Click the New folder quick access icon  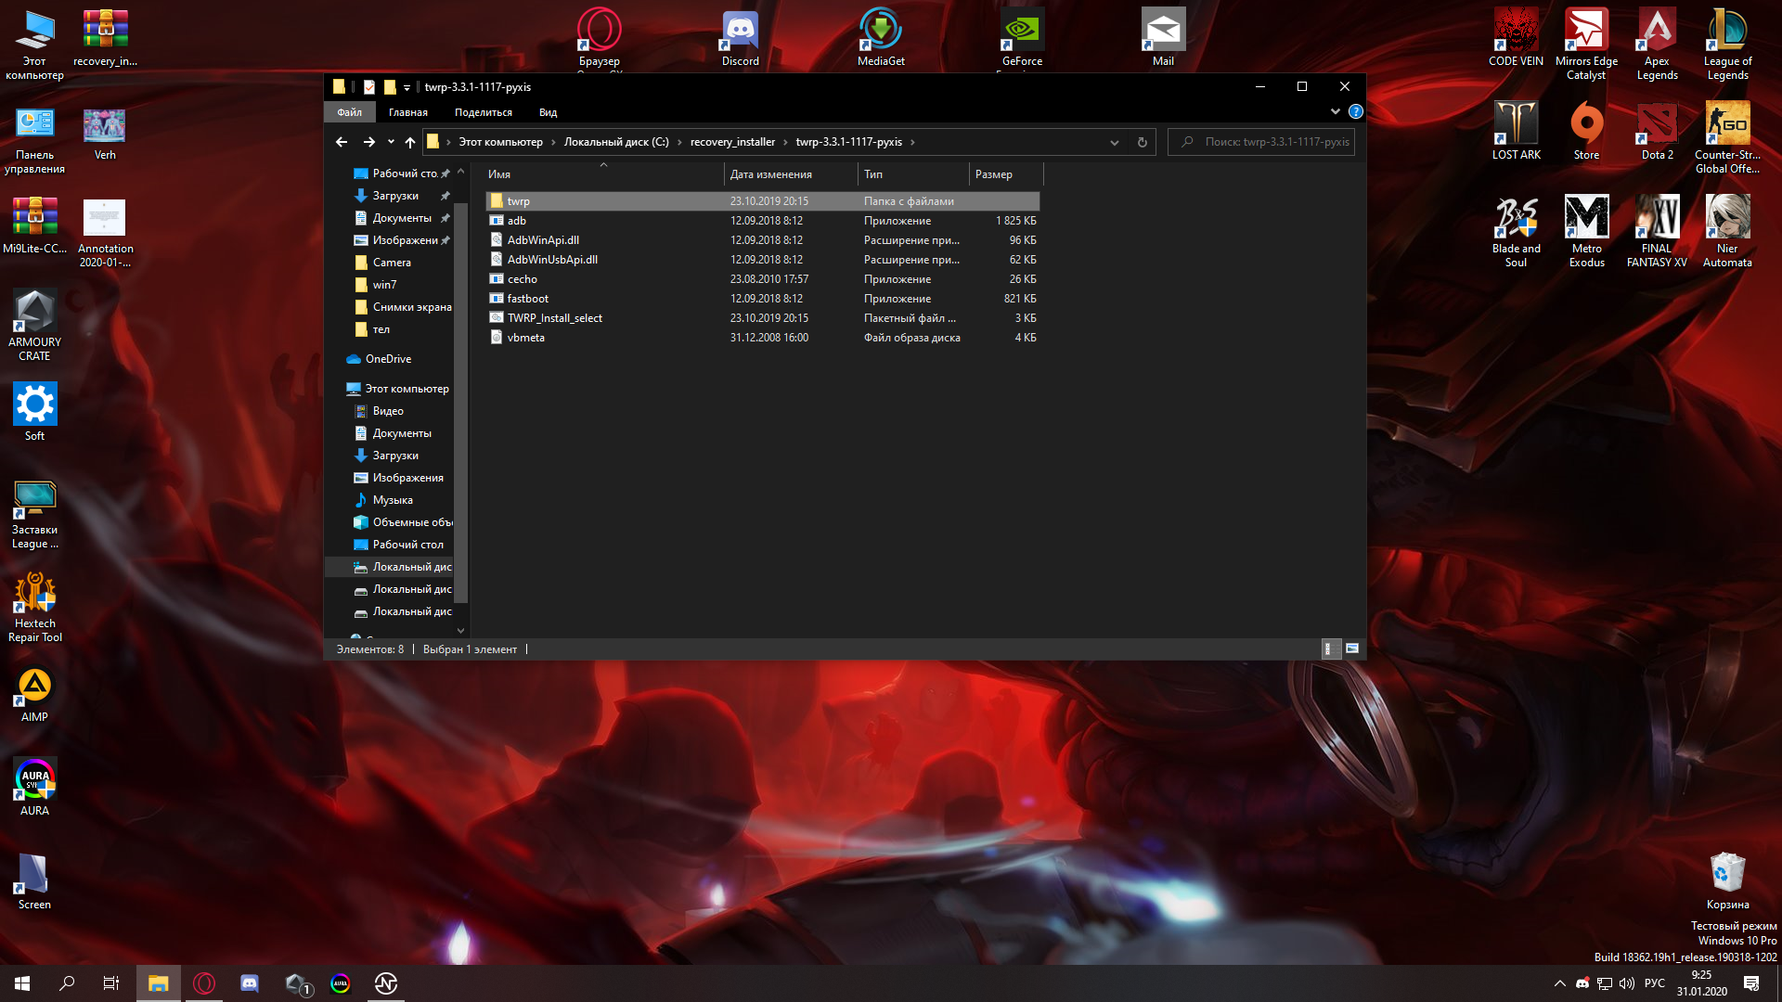[390, 87]
